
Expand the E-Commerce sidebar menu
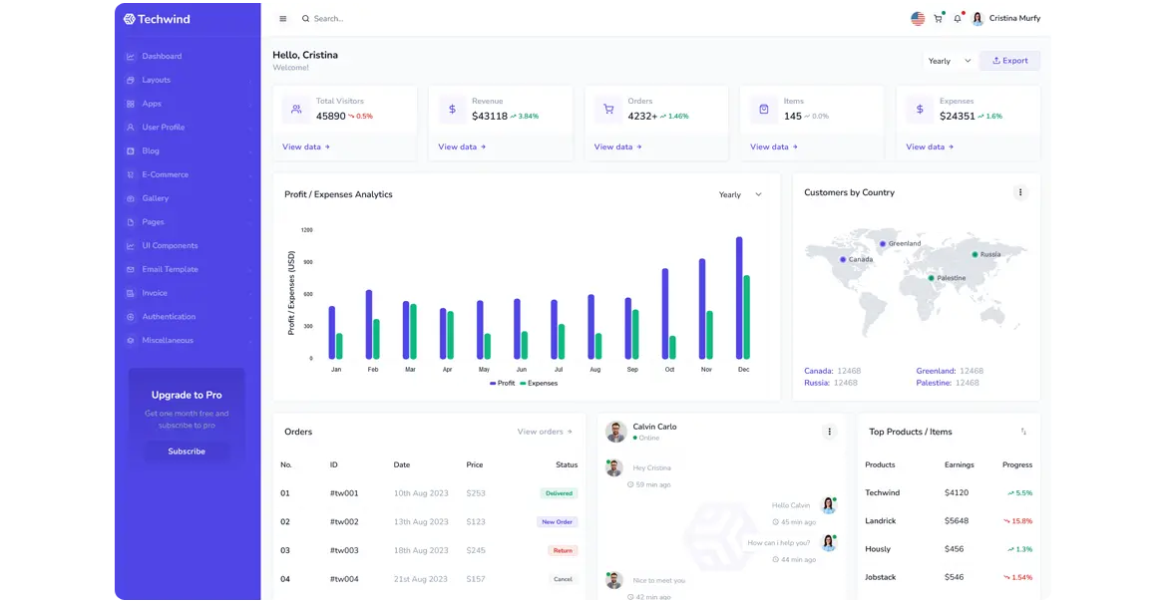point(165,174)
